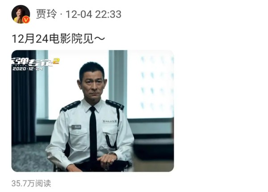Open 贾玲's round profile avatar

click(21, 14)
